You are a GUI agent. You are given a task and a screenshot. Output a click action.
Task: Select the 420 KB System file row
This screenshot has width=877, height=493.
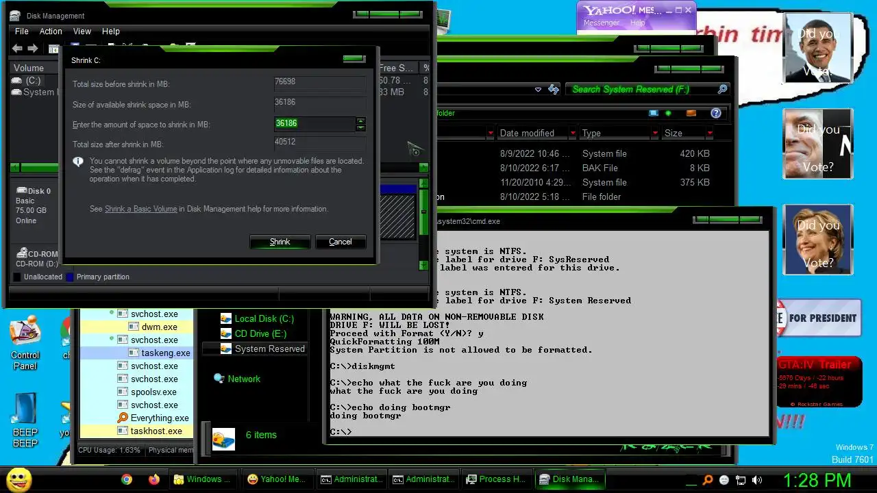coord(577,153)
